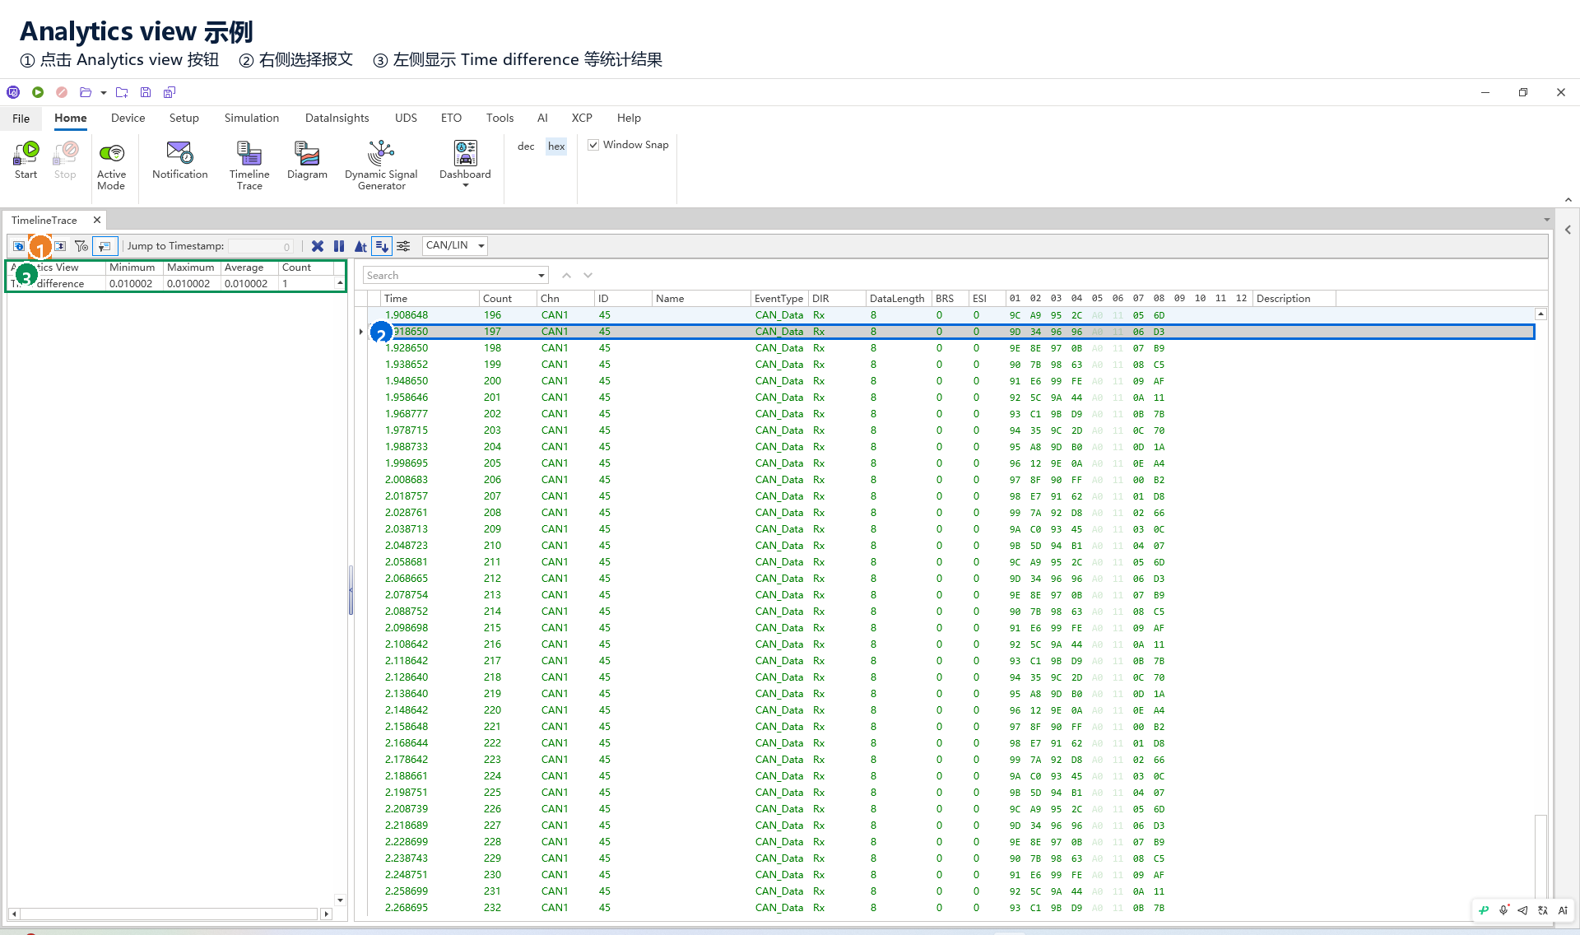Open the Timeline Trace tool

pos(249,165)
